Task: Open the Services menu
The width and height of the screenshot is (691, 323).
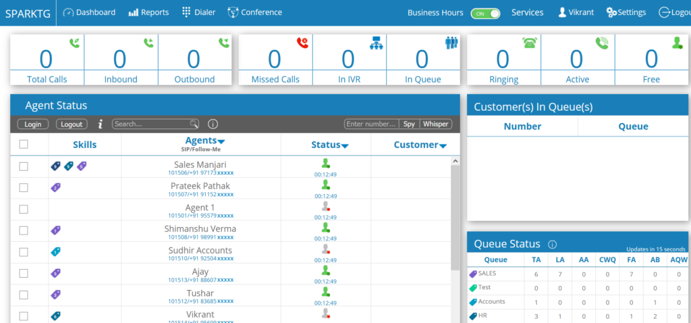Action: (x=527, y=13)
